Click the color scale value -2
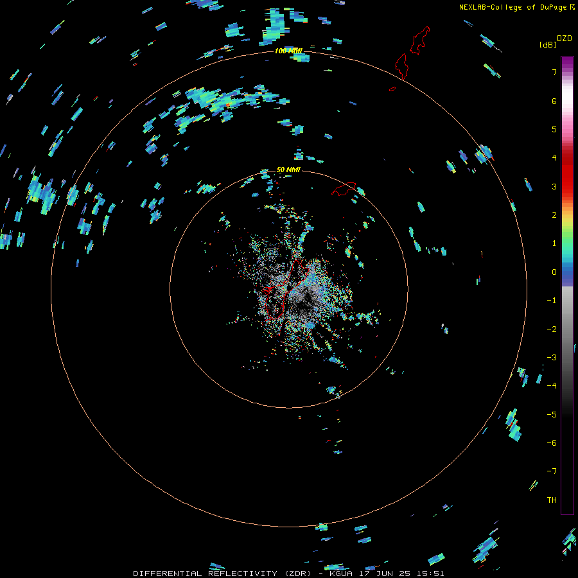The width and height of the screenshot is (578, 578). (552, 329)
